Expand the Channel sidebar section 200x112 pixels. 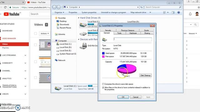25,71
